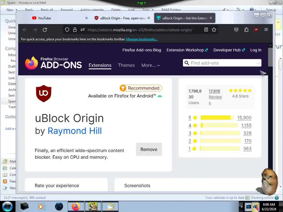Go back to previous page
Screen dimensions: 283x212
pyautogui.click(x=25, y=30)
